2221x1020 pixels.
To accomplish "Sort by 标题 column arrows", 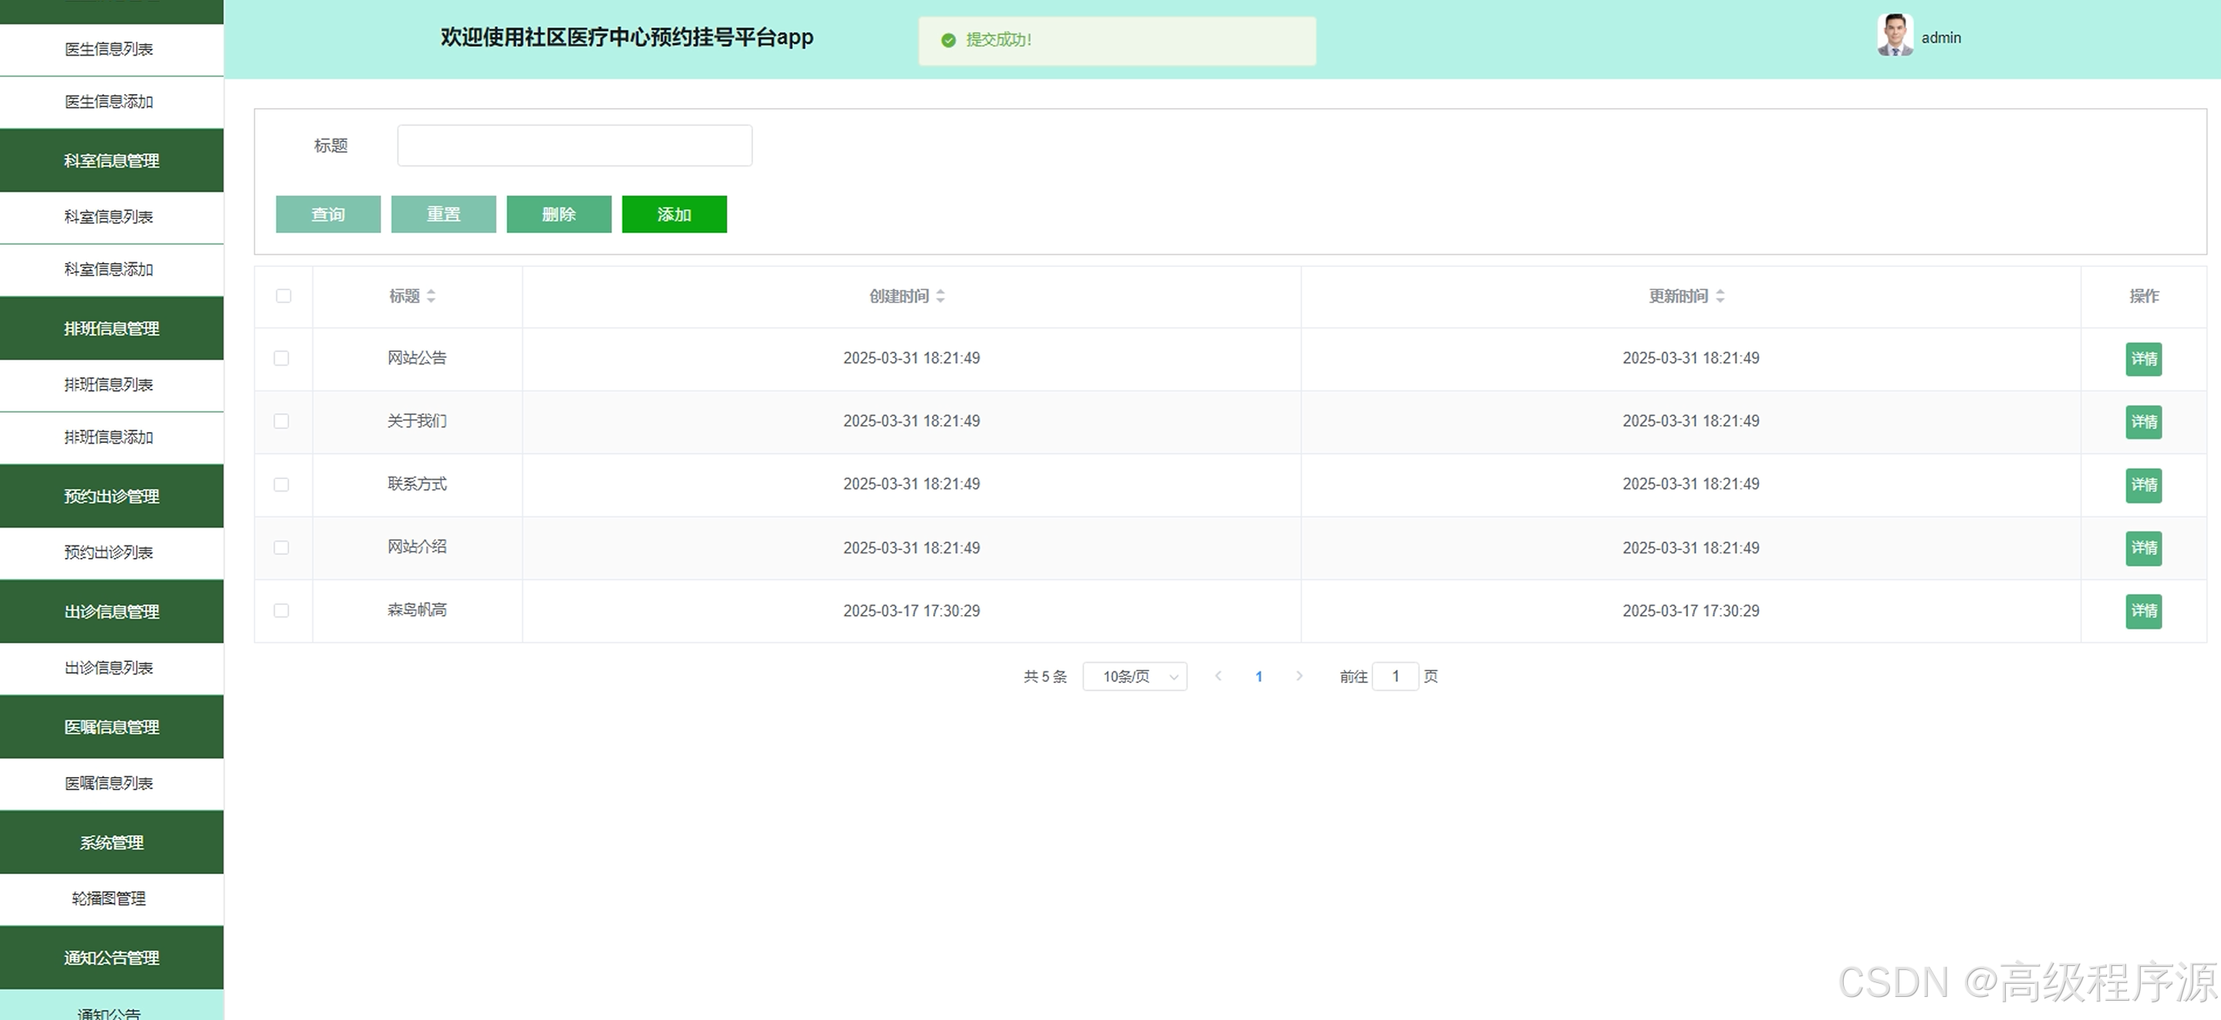I will click(431, 296).
